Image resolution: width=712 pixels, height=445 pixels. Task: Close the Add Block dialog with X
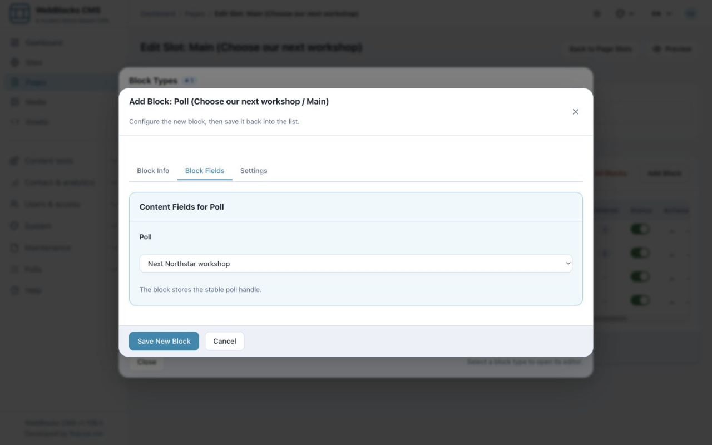coord(576,112)
